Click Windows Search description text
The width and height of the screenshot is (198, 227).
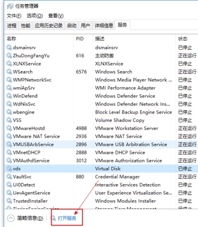[113, 72]
